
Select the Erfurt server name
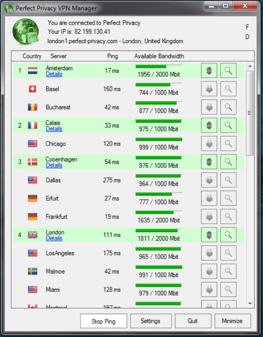[52, 198]
